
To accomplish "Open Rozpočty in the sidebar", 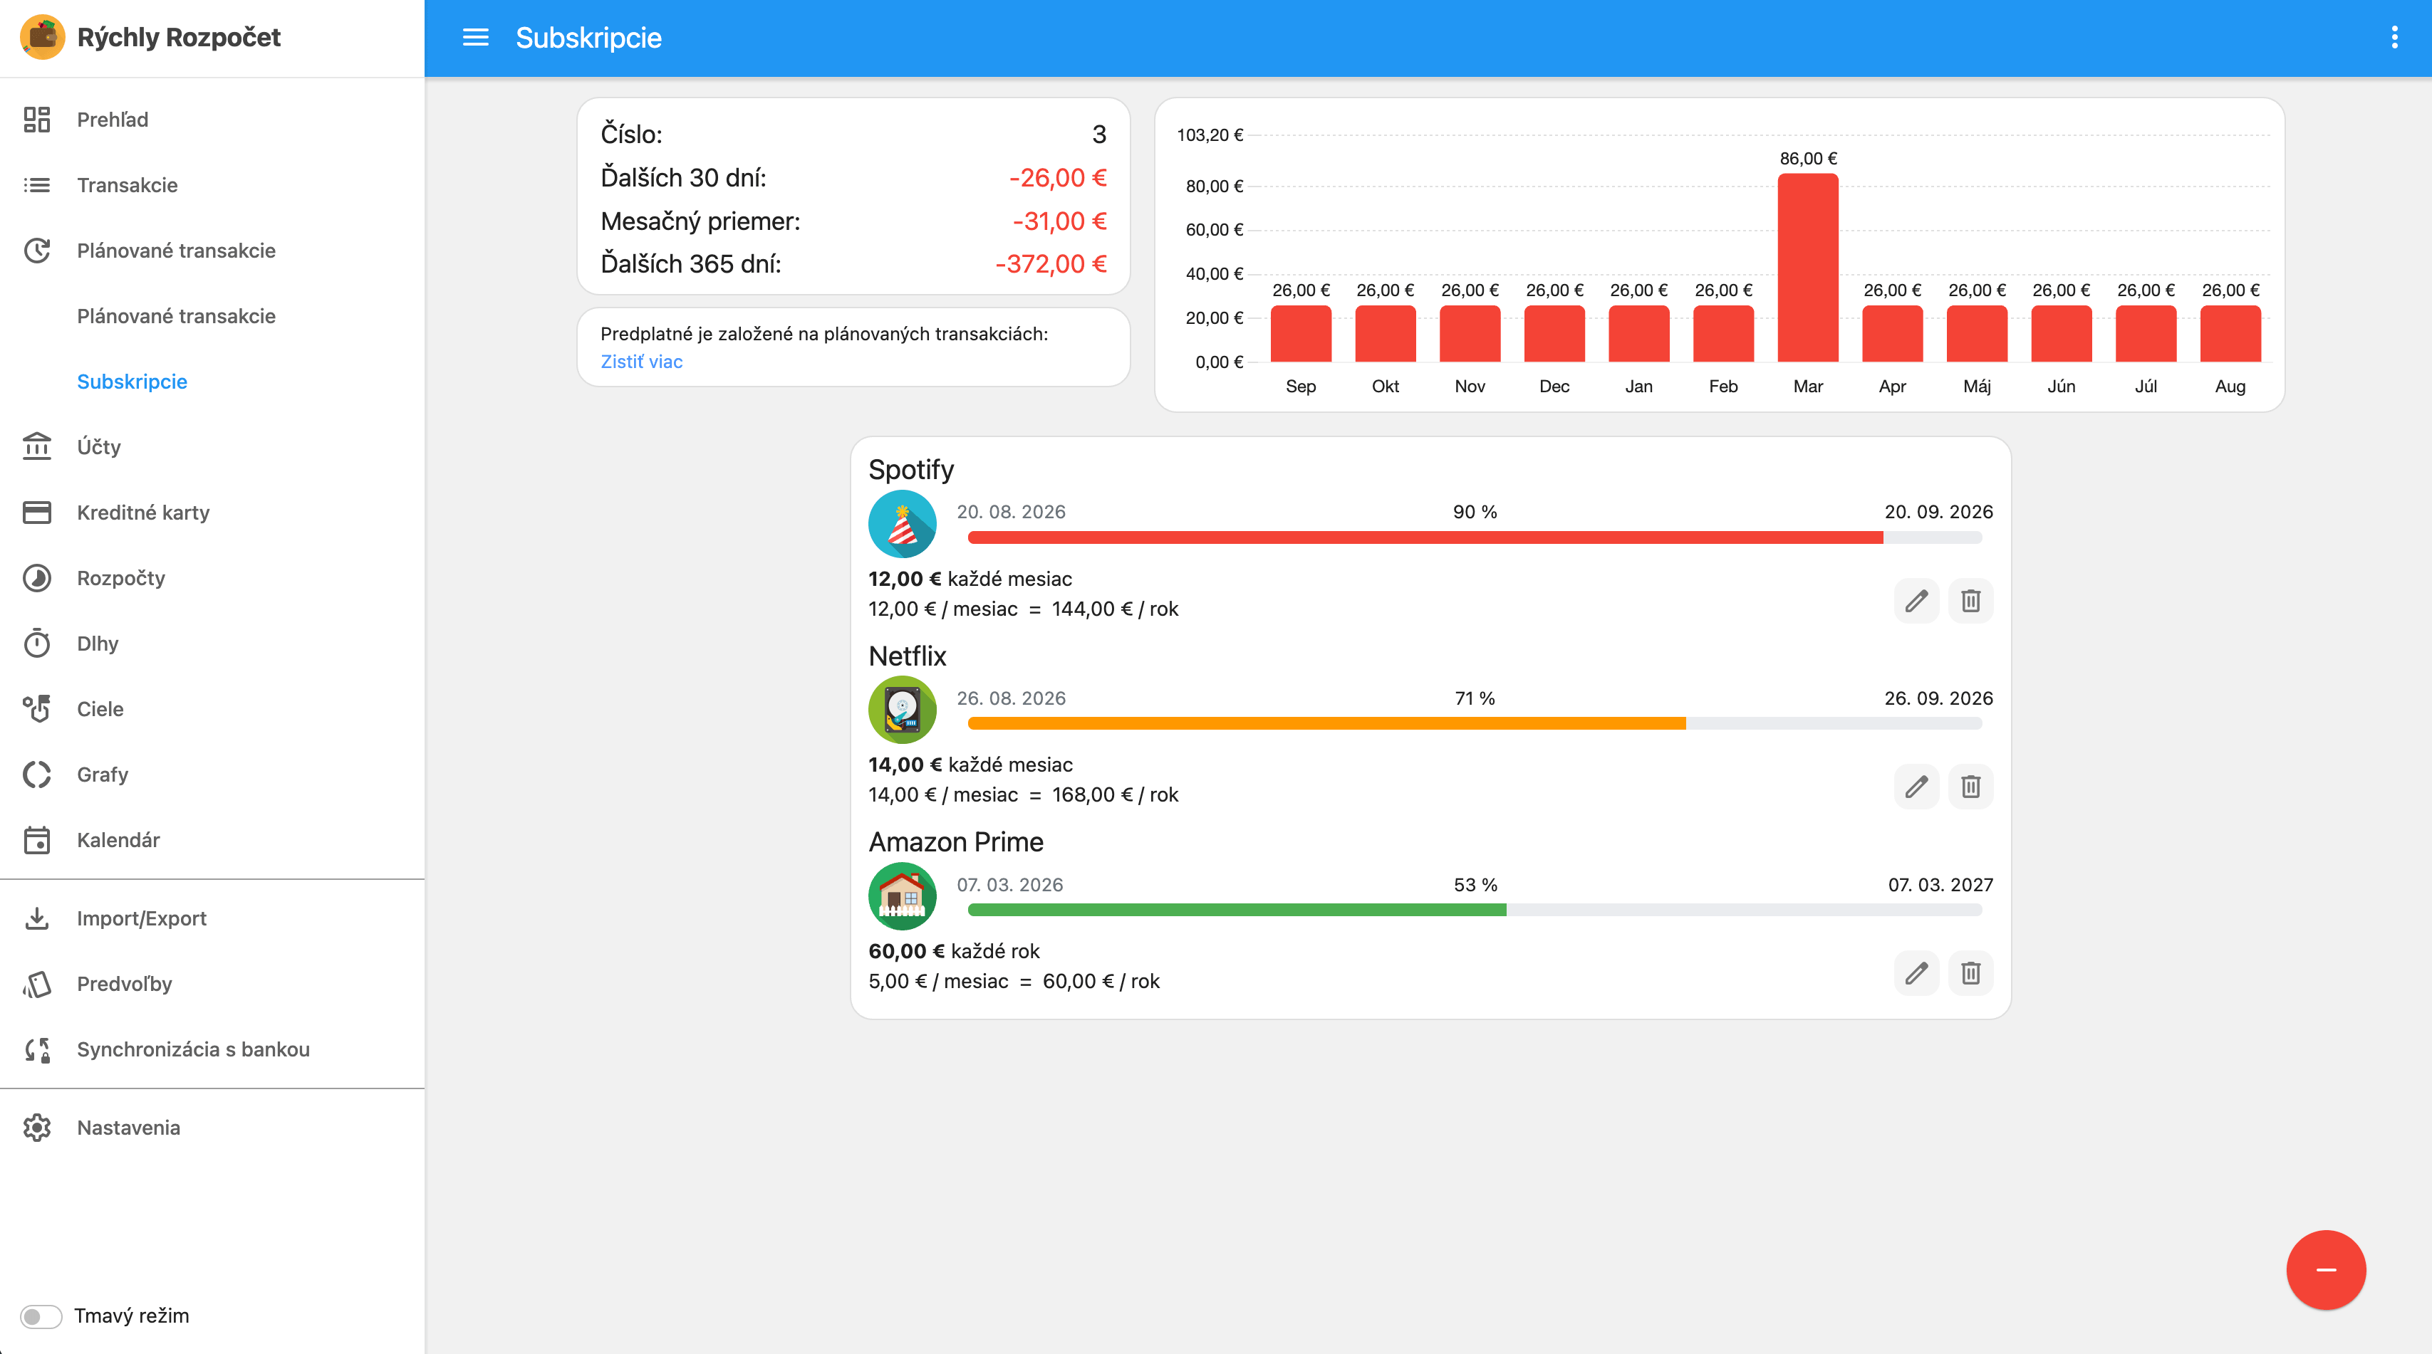I will click(212, 577).
